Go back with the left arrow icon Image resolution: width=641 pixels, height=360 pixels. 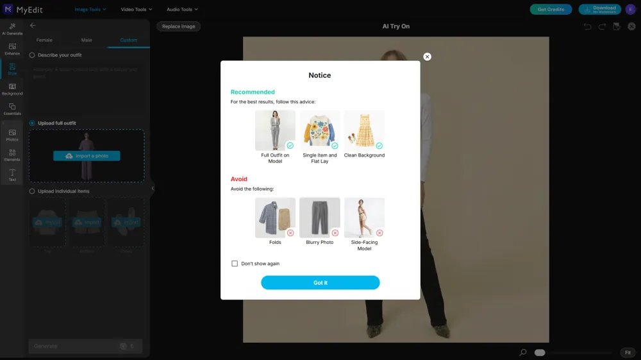click(33, 26)
